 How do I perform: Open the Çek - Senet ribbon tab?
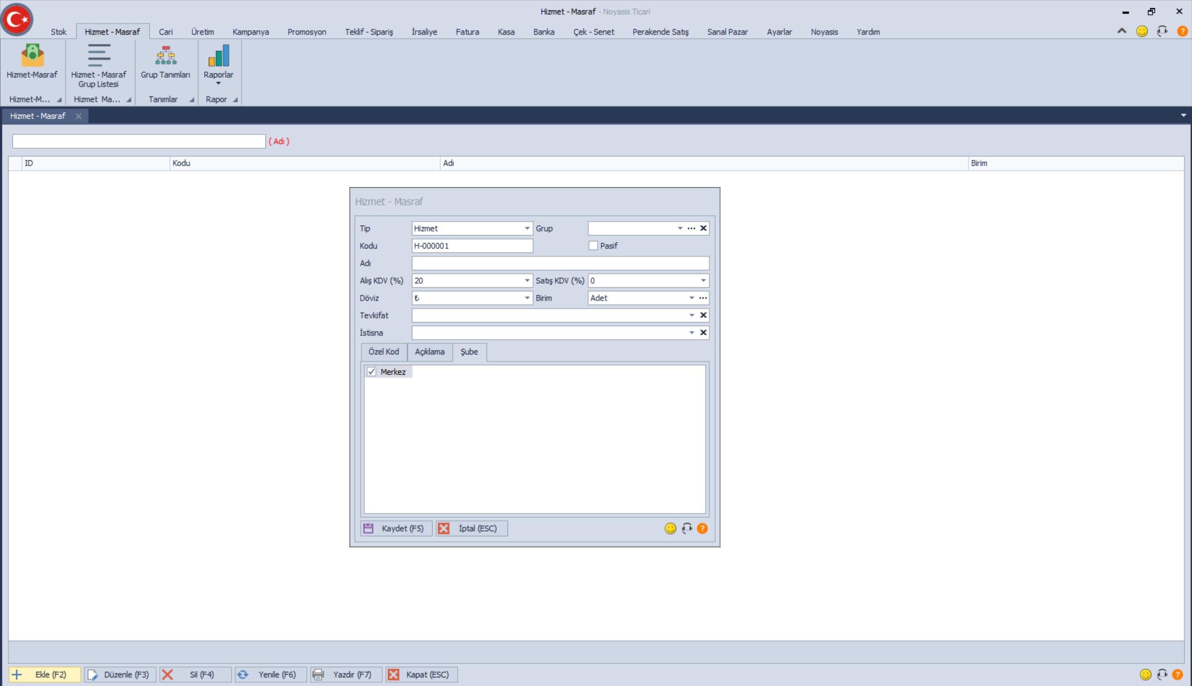[593, 31]
